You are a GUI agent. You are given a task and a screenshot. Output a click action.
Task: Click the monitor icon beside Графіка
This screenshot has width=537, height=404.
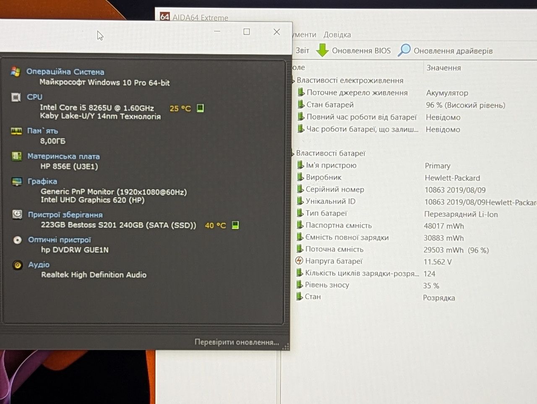tap(17, 182)
